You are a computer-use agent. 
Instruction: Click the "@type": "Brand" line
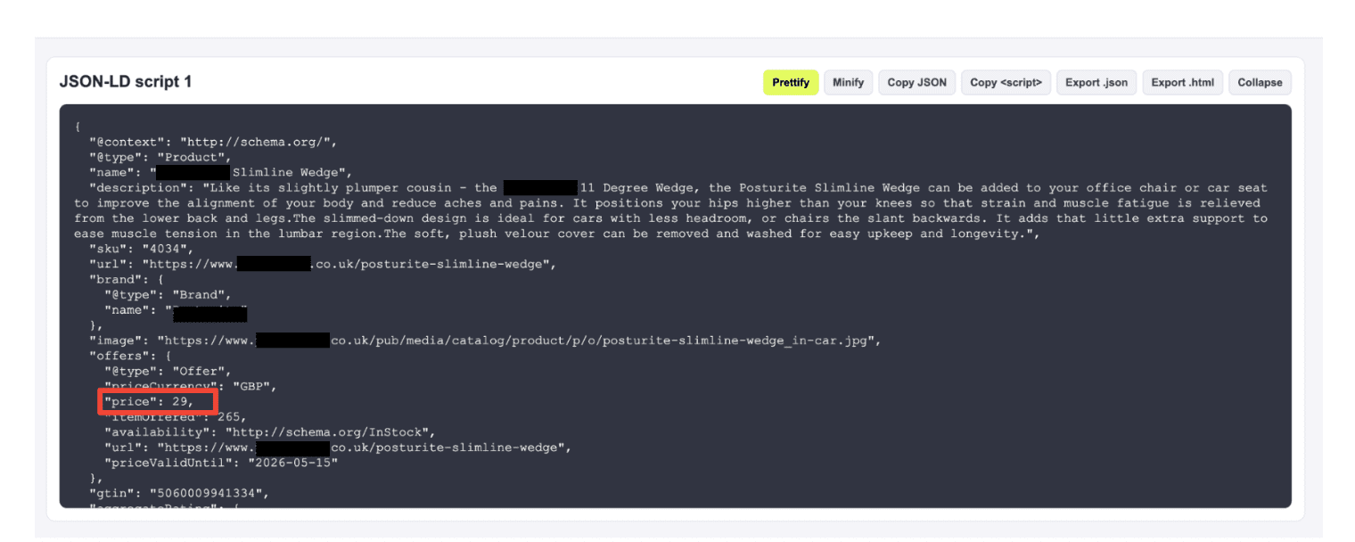(168, 294)
